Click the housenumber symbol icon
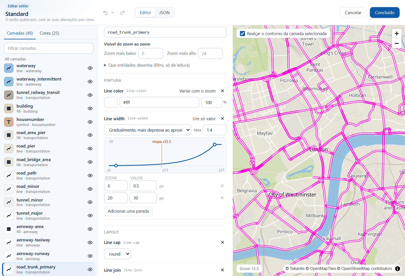The image size is (405, 276). click(x=9, y=122)
